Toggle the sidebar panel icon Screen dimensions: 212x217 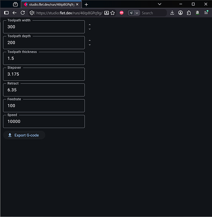point(7,13)
